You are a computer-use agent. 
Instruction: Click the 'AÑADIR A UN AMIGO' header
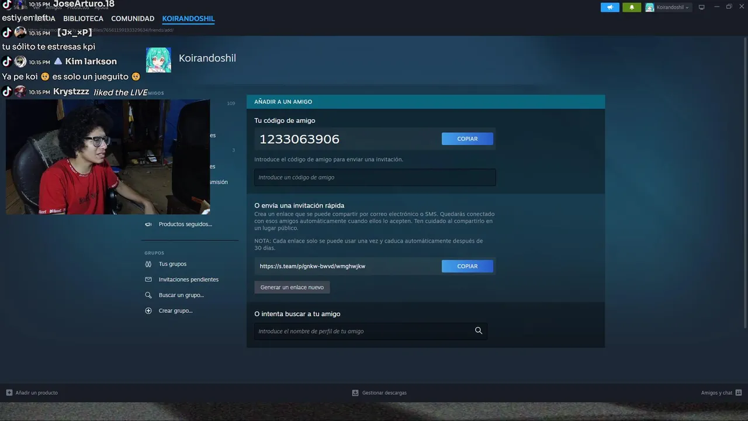pyautogui.click(x=283, y=102)
